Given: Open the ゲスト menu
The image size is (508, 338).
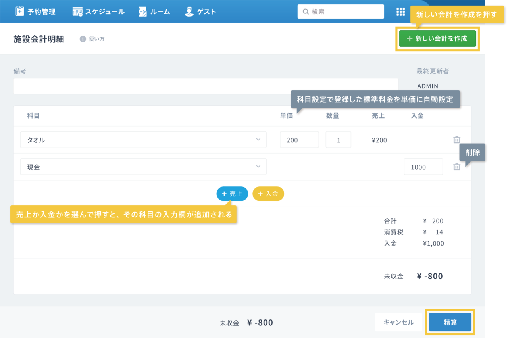Looking at the screenshot, I should [206, 12].
